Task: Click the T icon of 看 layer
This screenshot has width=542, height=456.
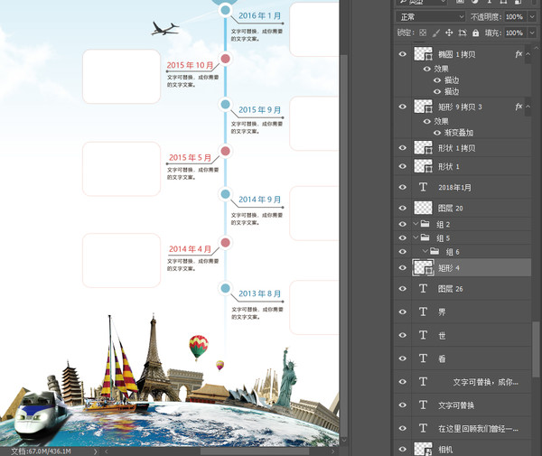Action: pos(423,358)
